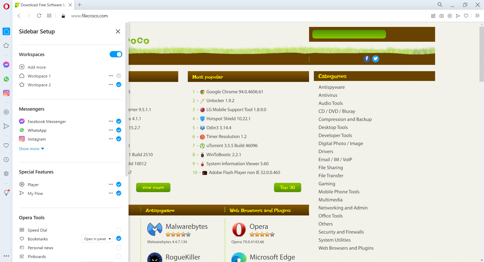
Task: Open Malwarebytes download entry
Action: coord(187,227)
